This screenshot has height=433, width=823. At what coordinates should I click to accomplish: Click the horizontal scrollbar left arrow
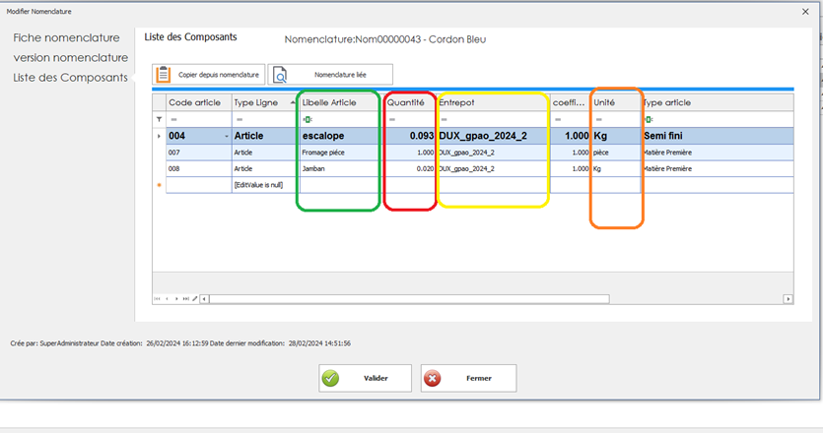tap(205, 298)
